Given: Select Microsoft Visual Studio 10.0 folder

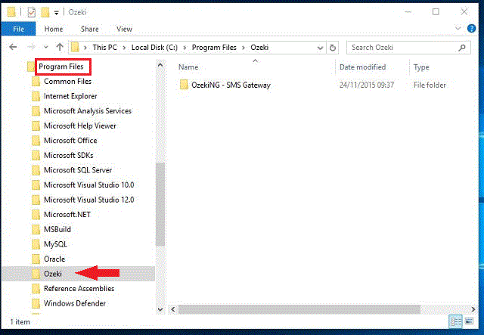Looking at the screenshot, I should 89,185.
